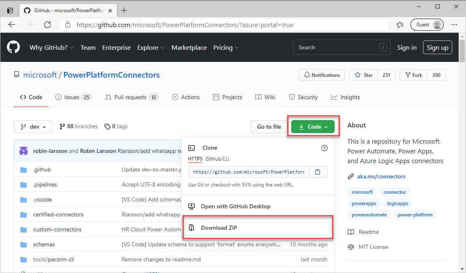Expand the Pricing menu chevron
Image resolution: width=466 pixels, height=273 pixels.
coord(236,47)
